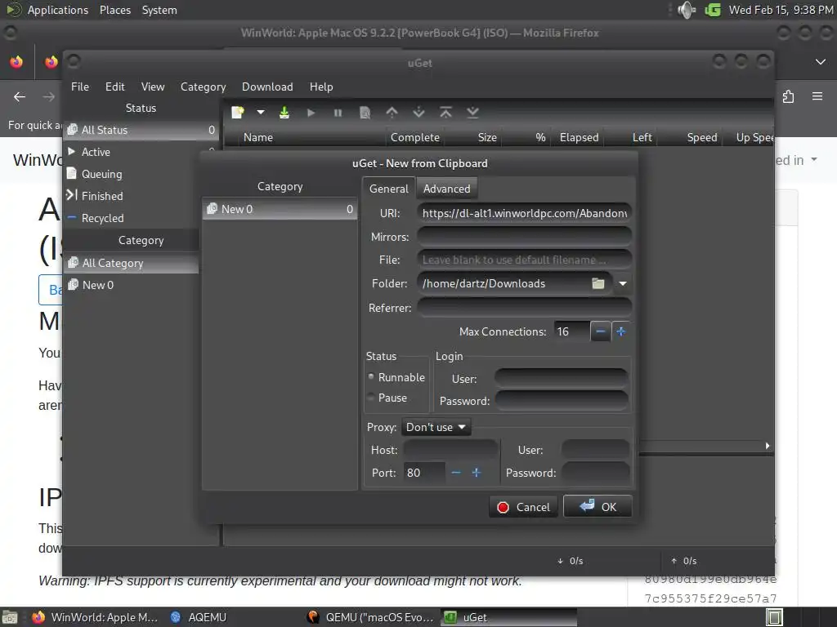Screen dimensions: 837x627
Task: Click the Login Password input field
Action: pos(561,401)
